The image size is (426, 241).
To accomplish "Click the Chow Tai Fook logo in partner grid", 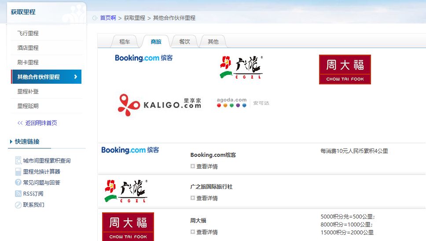I will [x=345, y=69].
